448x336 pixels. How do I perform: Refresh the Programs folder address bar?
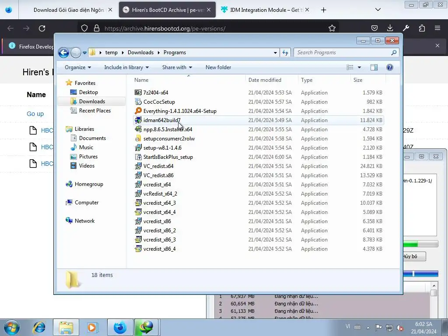(x=285, y=52)
